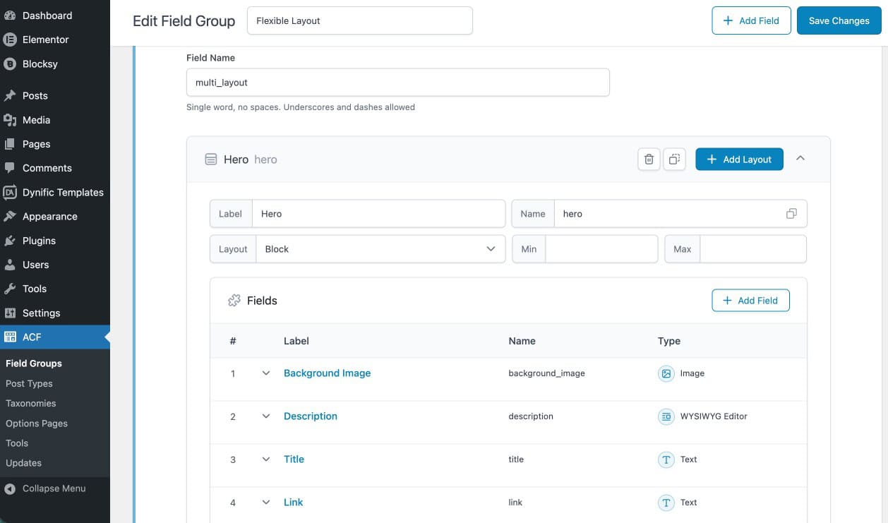Go to the Options Pages submenu
The height and width of the screenshot is (523, 888).
(x=37, y=423)
